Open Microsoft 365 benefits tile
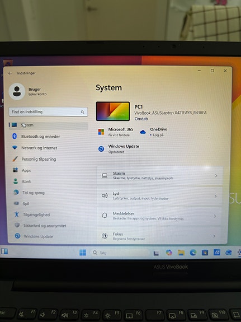Screen dimensions: 241x322 tap(116, 132)
